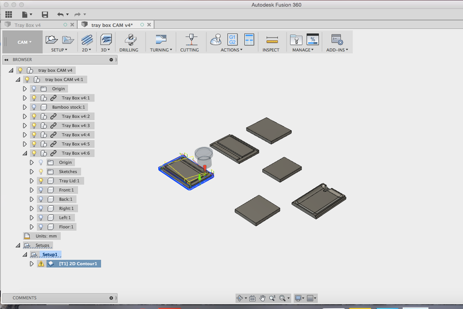Click the warning icon on 2D Contour1
This screenshot has width=463, height=309.
pos(41,264)
